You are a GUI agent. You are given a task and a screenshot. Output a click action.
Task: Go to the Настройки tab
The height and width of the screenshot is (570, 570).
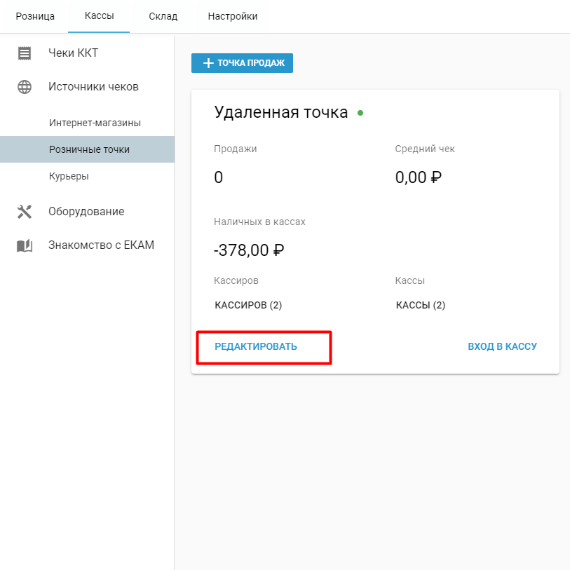pyautogui.click(x=233, y=16)
